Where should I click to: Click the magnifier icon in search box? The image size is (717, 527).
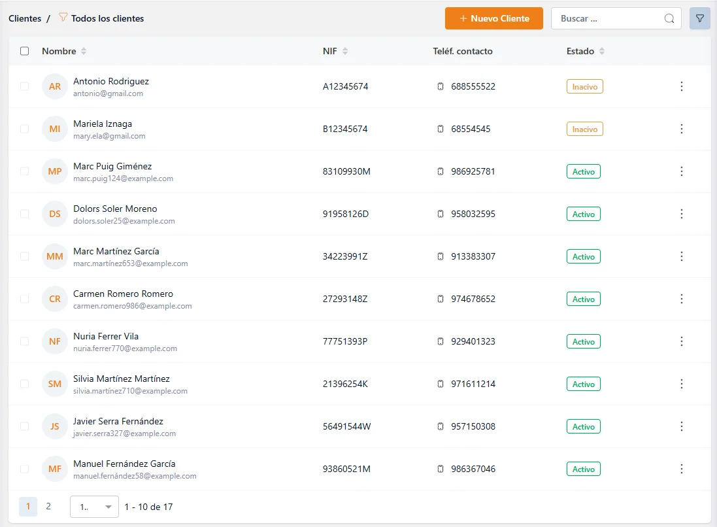(x=669, y=19)
